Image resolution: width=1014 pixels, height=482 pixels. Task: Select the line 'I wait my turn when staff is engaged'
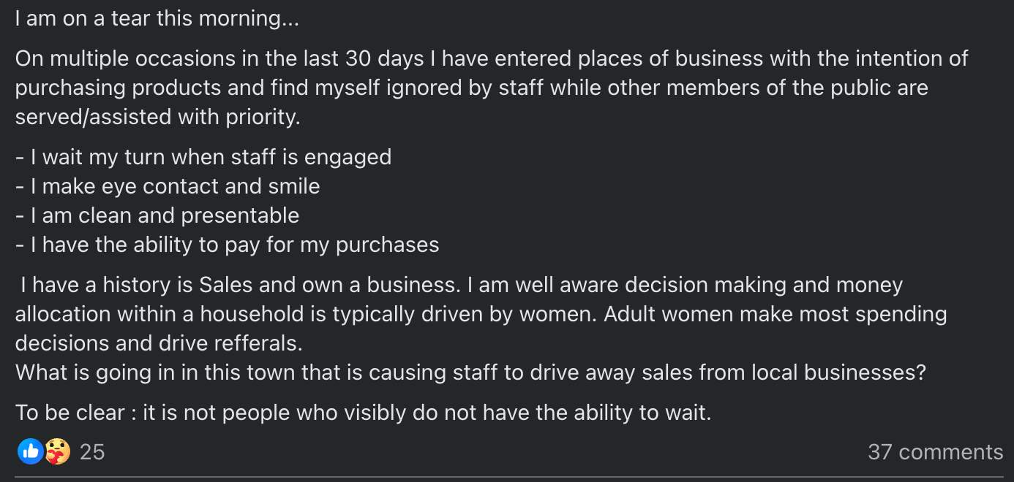pyautogui.click(x=203, y=156)
